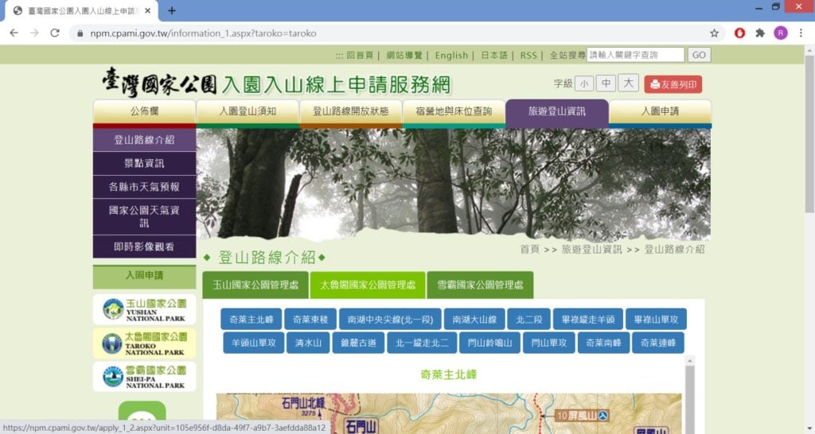Bookmark this page with the star icon

coord(714,33)
